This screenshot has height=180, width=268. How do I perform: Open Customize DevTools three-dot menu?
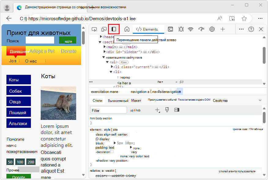point(241,29)
